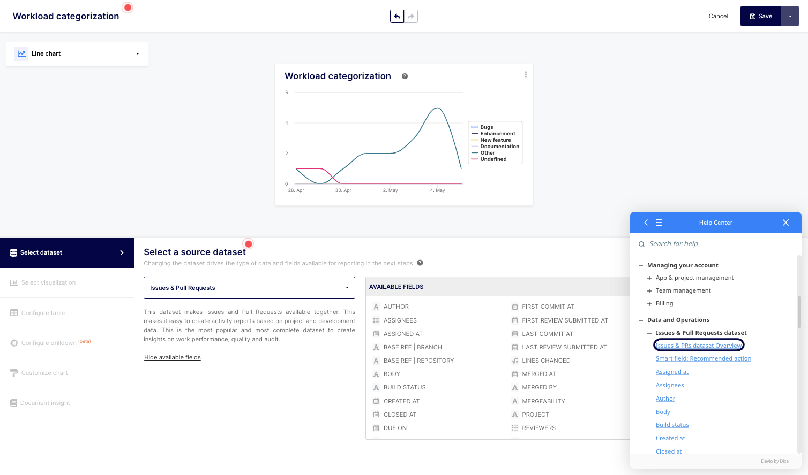Go back in Help Center panel
808x475 pixels.
point(646,223)
